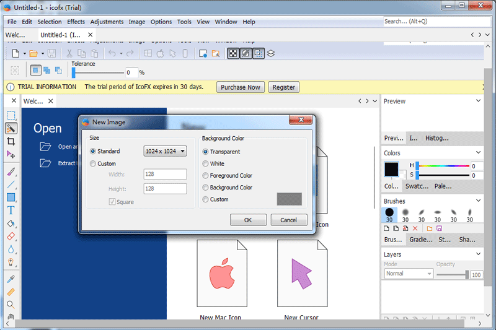The width and height of the screenshot is (496, 330).
Task: Switch to the Swatches color tab
Action: pos(417,186)
